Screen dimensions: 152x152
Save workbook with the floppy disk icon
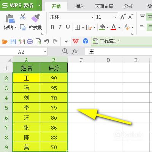pyautogui.click(x=13, y=41)
